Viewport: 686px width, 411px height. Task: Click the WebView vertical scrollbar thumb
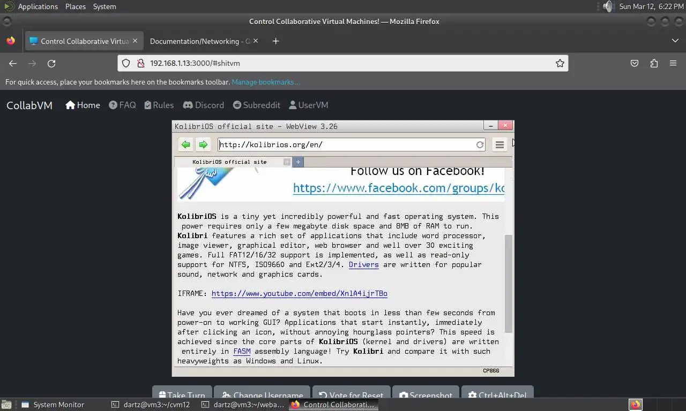click(509, 284)
